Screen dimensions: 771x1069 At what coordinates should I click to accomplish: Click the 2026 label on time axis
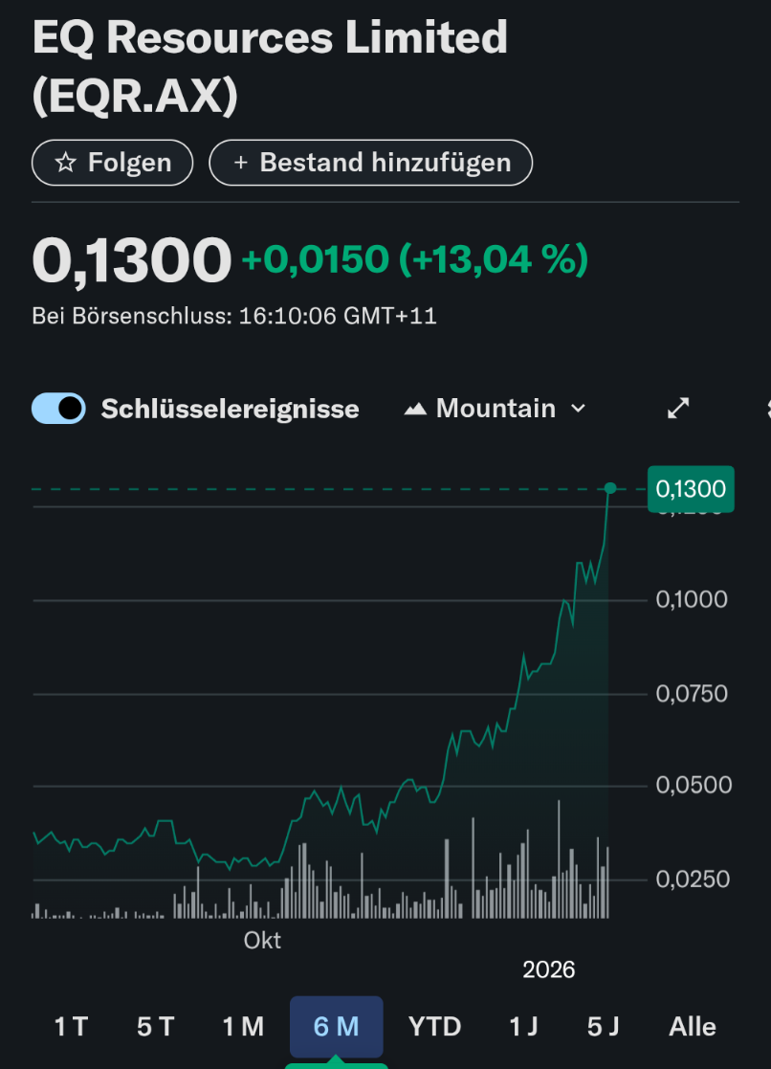(549, 970)
